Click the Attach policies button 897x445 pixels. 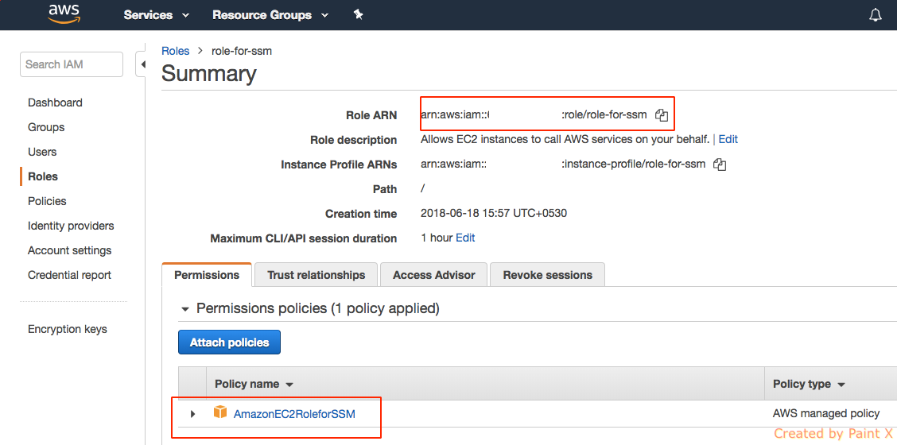point(229,342)
